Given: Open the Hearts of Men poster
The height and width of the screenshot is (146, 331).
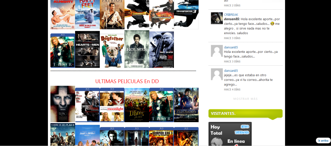Looking at the screenshot, I should click(87, 49).
